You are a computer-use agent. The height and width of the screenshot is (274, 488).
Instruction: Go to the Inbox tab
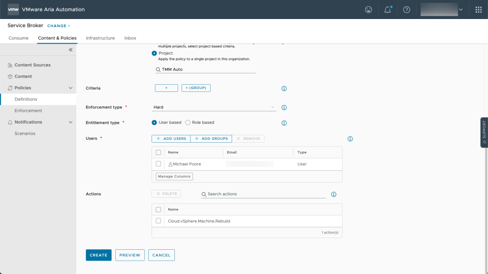point(130,38)
